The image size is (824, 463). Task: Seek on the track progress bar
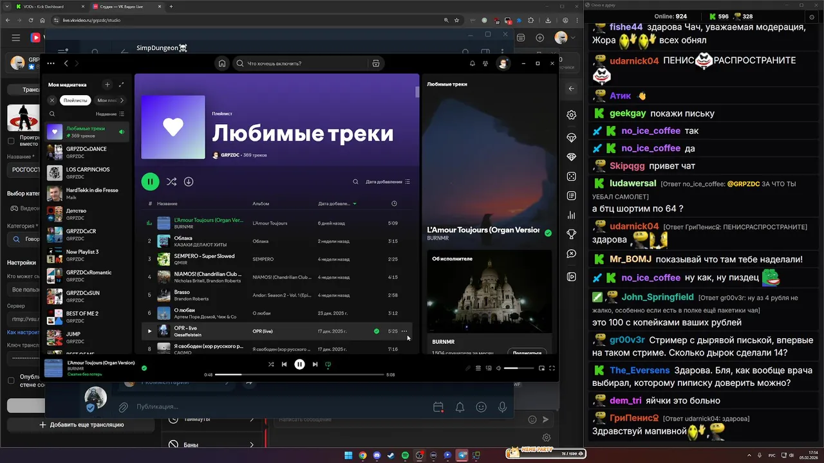point(299,374)
